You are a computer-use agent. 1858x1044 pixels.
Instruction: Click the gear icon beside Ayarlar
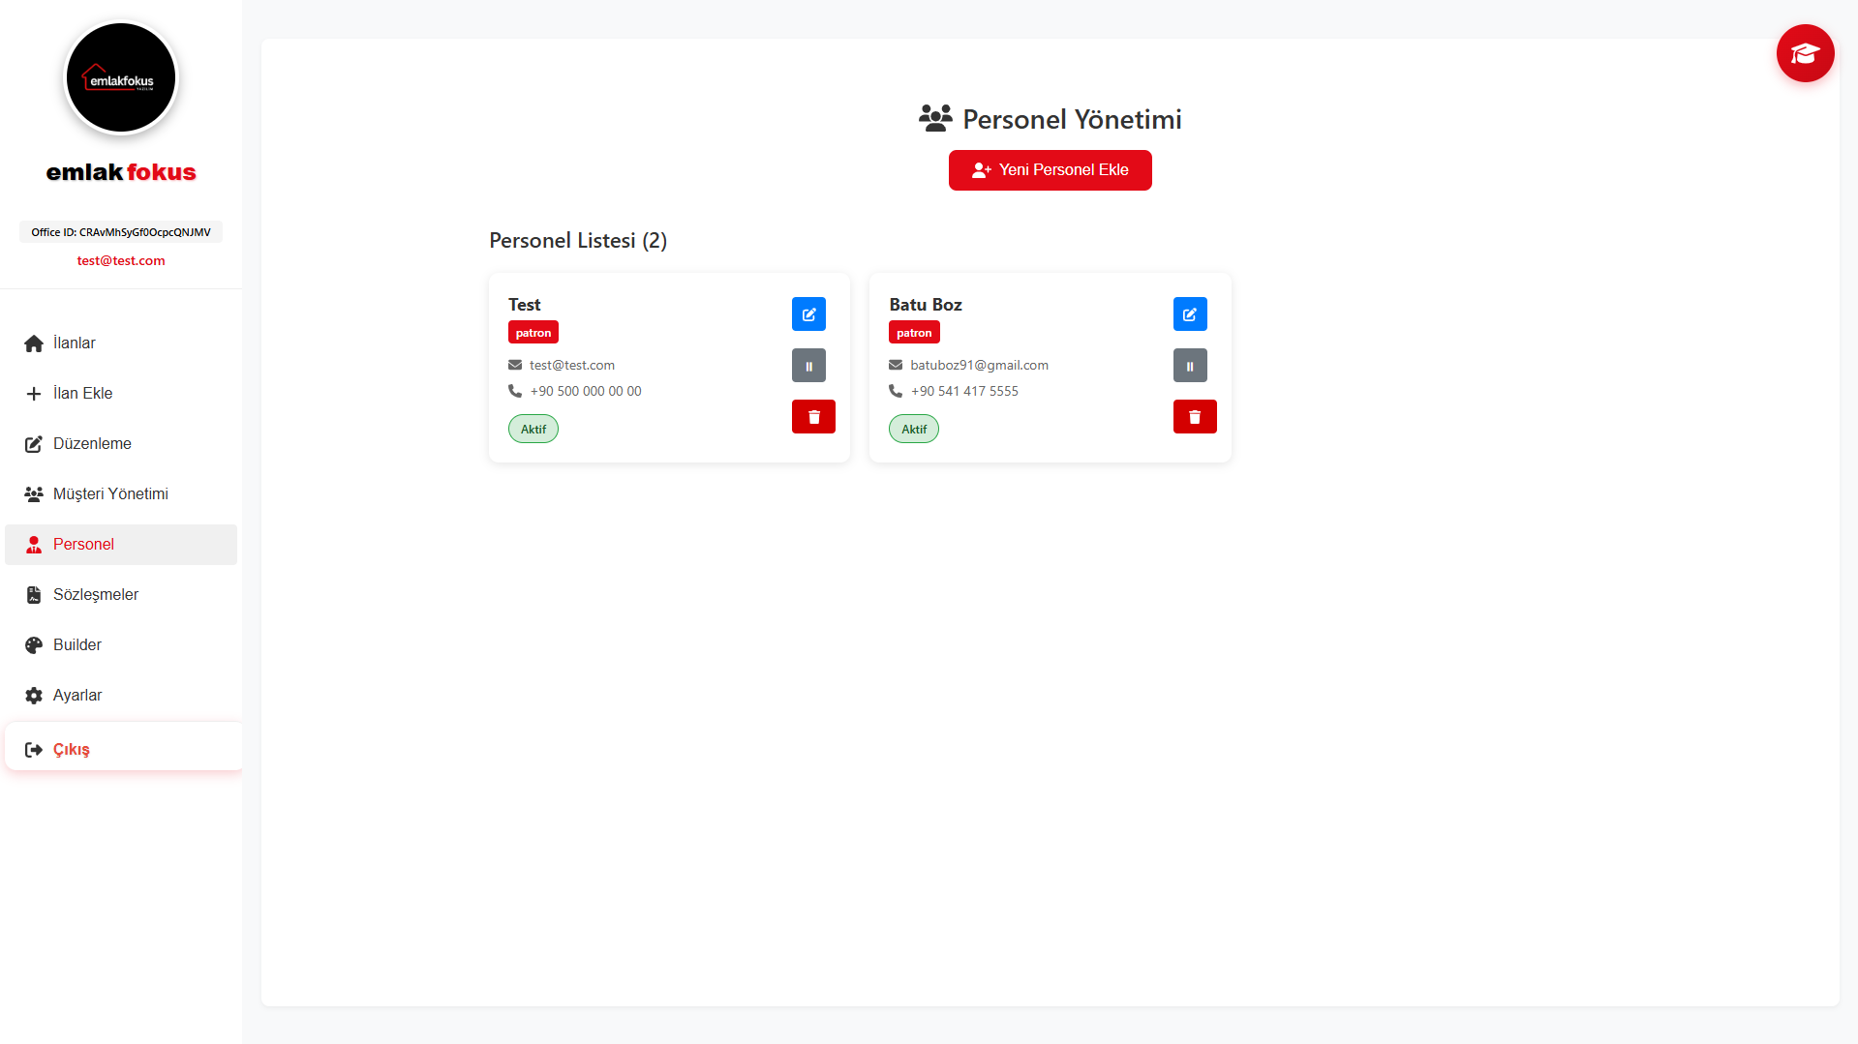[34, 696]
